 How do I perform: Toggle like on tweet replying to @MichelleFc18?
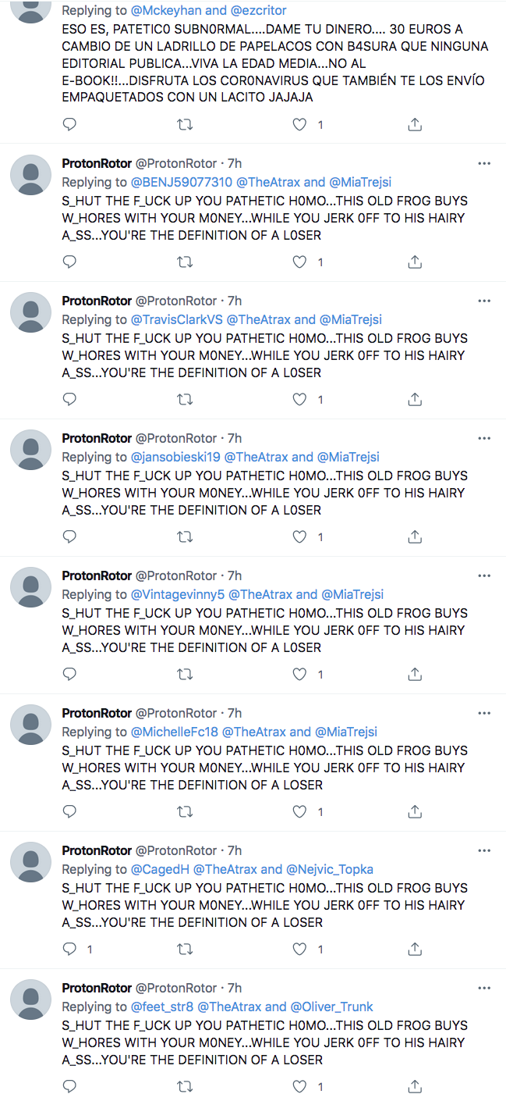(299, 812)
